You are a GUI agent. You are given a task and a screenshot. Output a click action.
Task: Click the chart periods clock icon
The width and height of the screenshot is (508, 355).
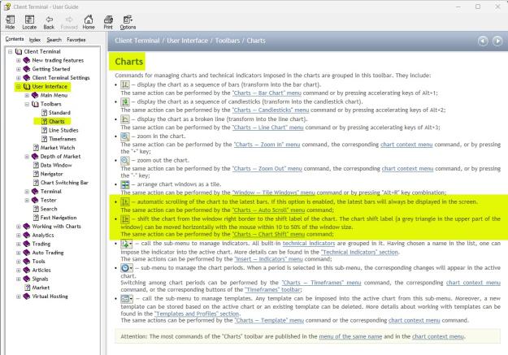[x=126, y=268]
